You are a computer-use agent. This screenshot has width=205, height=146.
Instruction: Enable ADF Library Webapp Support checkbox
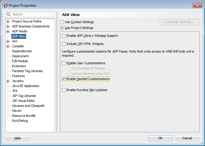(x=64, y=36)
